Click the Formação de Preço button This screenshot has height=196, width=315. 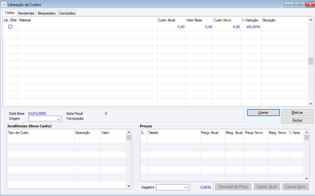point(233,187)
